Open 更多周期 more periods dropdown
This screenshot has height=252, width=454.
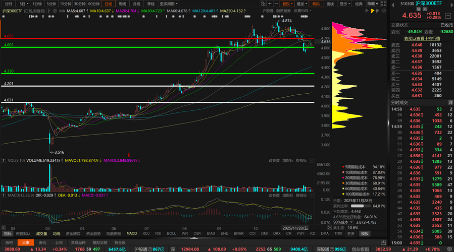click(169, 4)
